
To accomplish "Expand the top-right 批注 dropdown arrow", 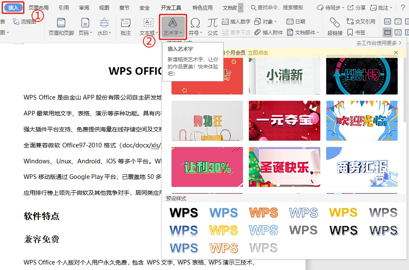I will point(391,8).
